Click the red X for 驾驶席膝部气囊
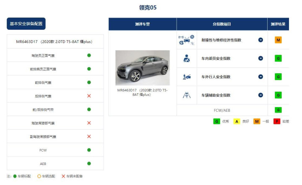This screenshot has height=185, width=302. click(89, 123)
